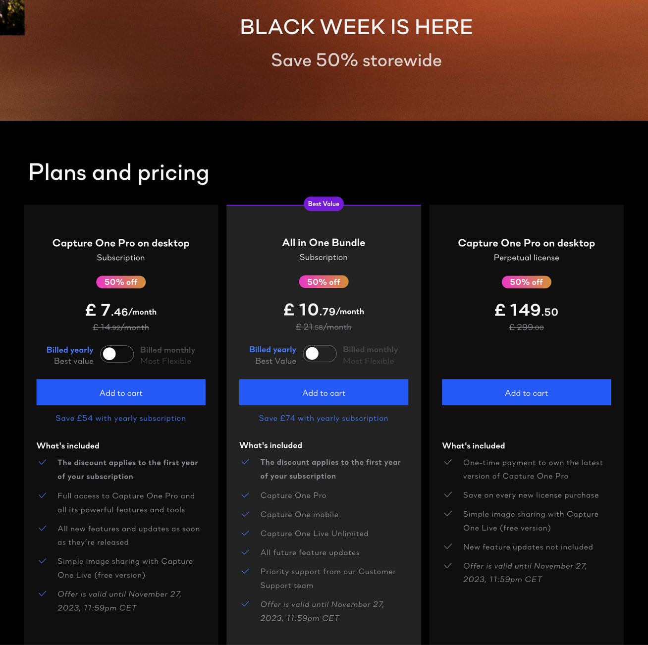
Task: Select Billed yearly on All in One Bundle
Action: pyautogui.click(x=272, y=350)
